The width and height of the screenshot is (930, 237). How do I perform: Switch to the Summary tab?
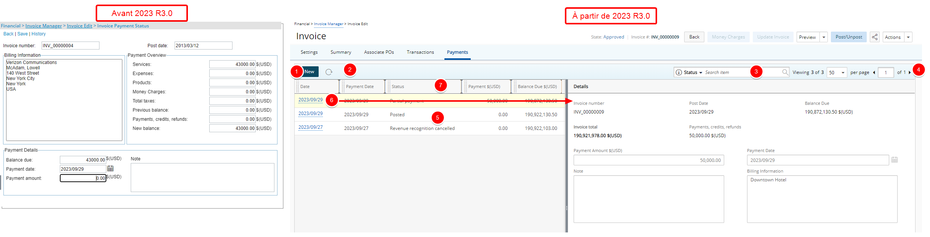[x=341, y=52]
